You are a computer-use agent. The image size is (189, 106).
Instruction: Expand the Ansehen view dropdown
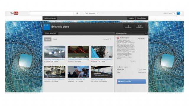click(107, 39)
